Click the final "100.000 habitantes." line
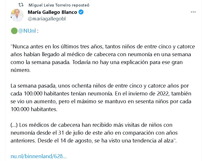Image resolution: width=202 pixels, height=161 pixels. pyautogui.click(x=34, y=109)
